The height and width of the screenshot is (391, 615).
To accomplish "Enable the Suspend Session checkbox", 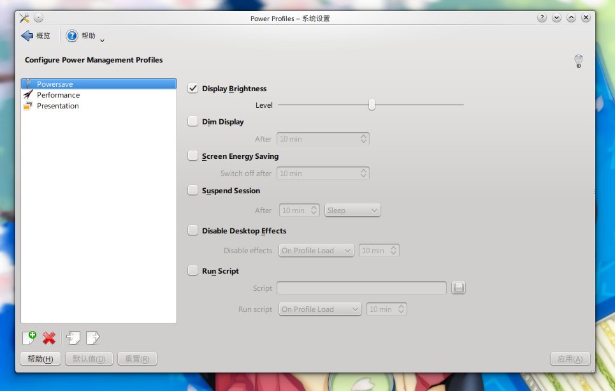I will point(192,190).
